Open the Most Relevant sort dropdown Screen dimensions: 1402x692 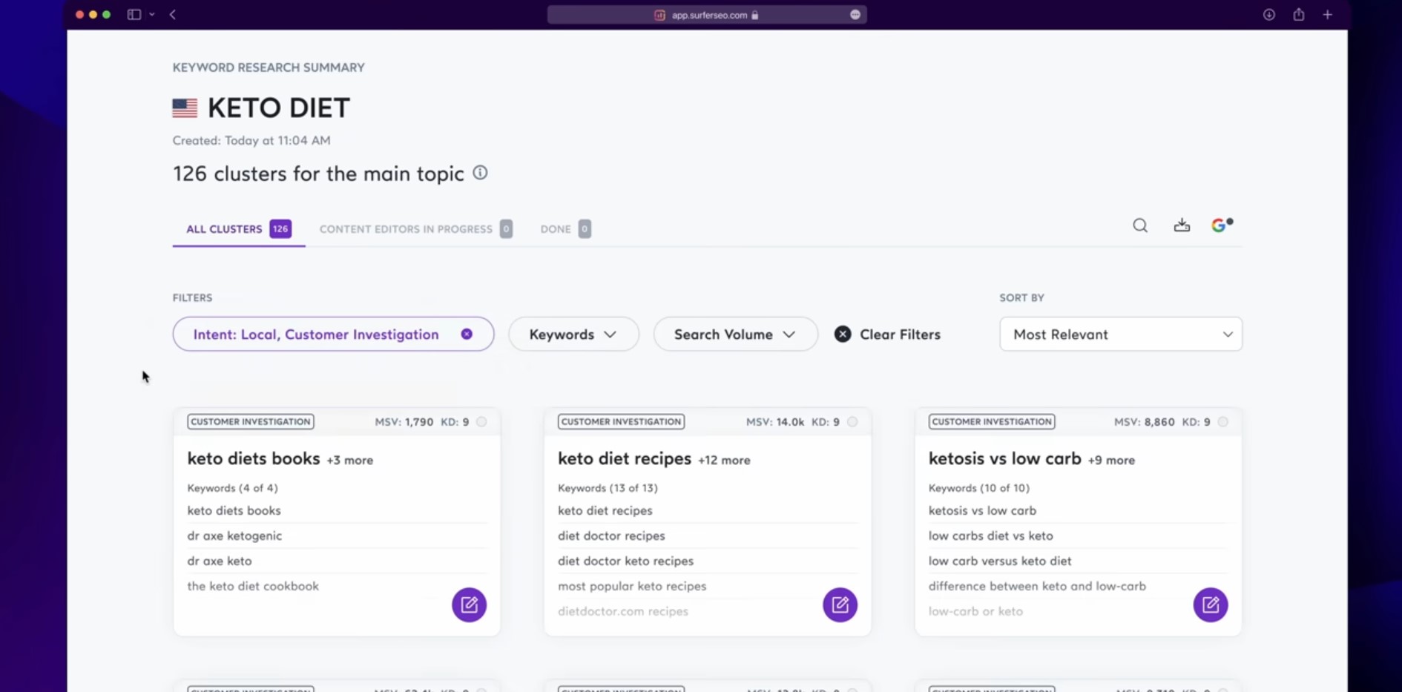click(1121, 335)
